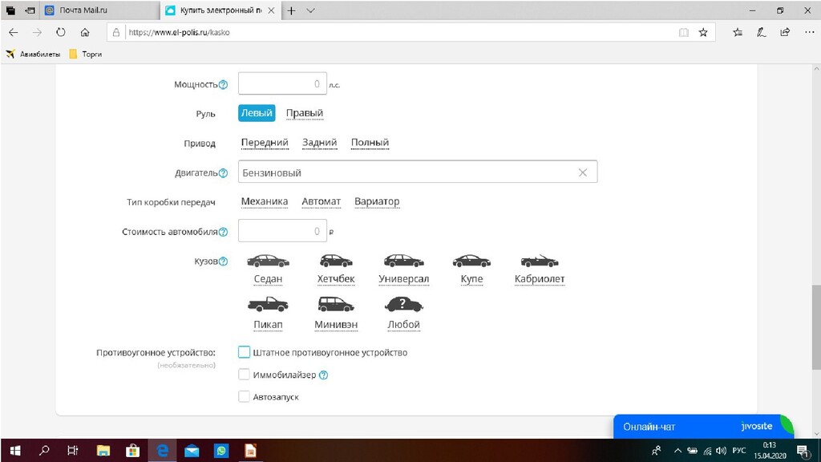This screenshot has width=821, height=462.
Task: Close the Купить электронный tab
Action: pyautogui.click(x=271, y=10)
